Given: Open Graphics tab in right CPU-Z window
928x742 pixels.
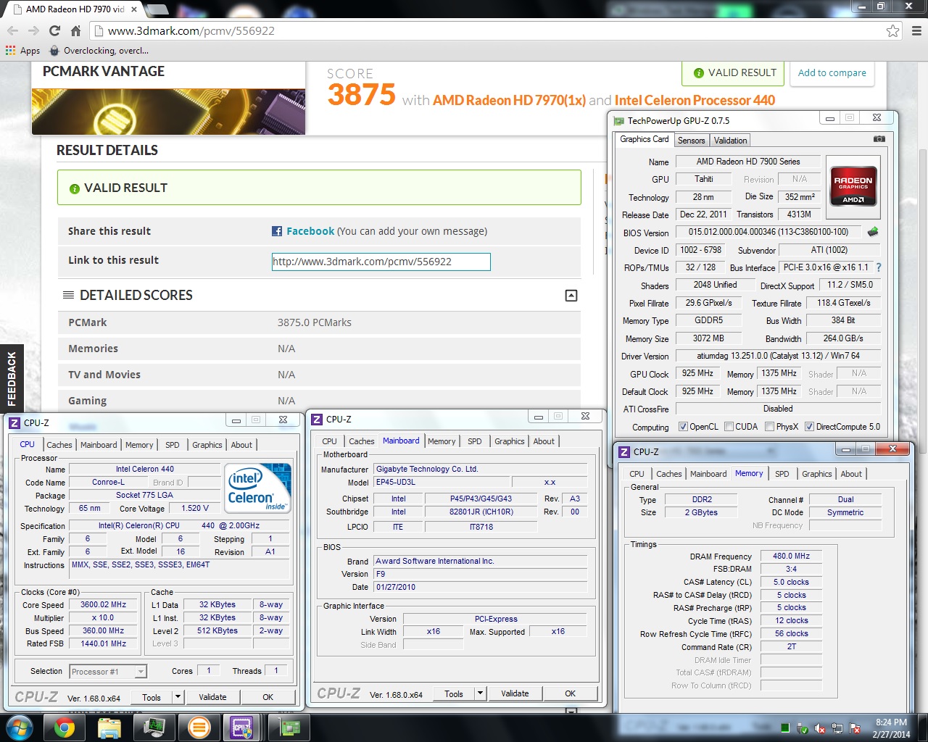Looking at the screenshot, I should pyautogui.click(x=817, y=474).
